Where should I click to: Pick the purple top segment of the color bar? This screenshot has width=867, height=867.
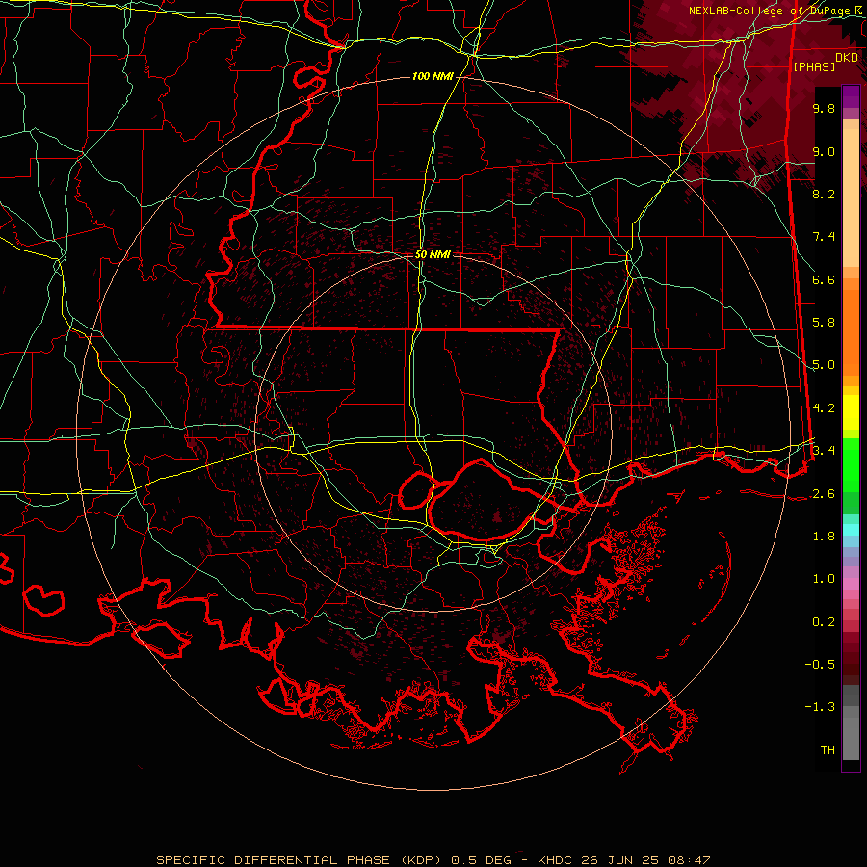click(851, 96)
